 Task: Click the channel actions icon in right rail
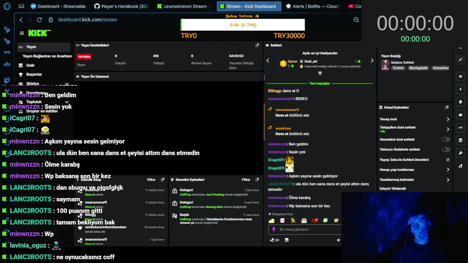pyautogui.click(x=461, y=140)
